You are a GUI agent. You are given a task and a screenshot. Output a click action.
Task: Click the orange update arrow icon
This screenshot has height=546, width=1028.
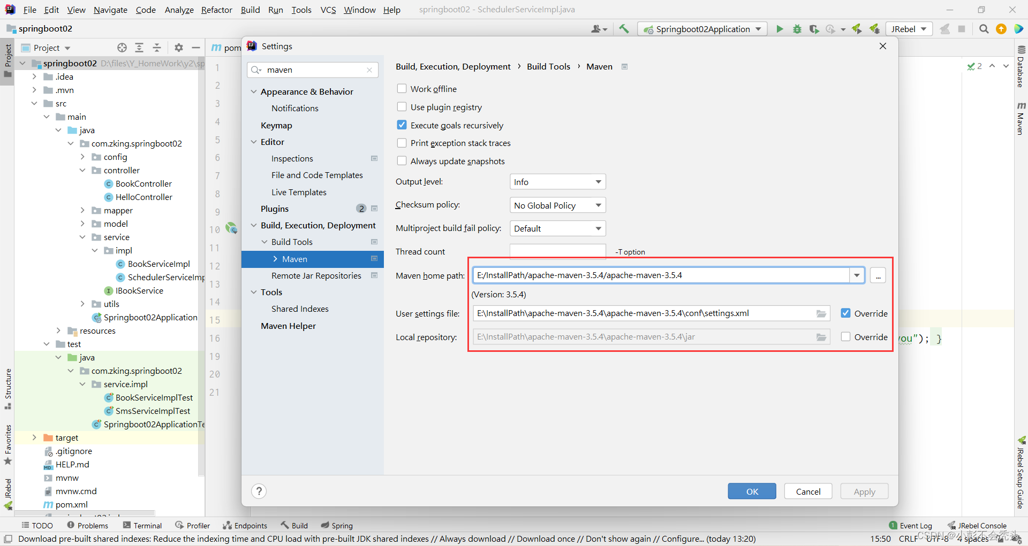coord(1001,29)
